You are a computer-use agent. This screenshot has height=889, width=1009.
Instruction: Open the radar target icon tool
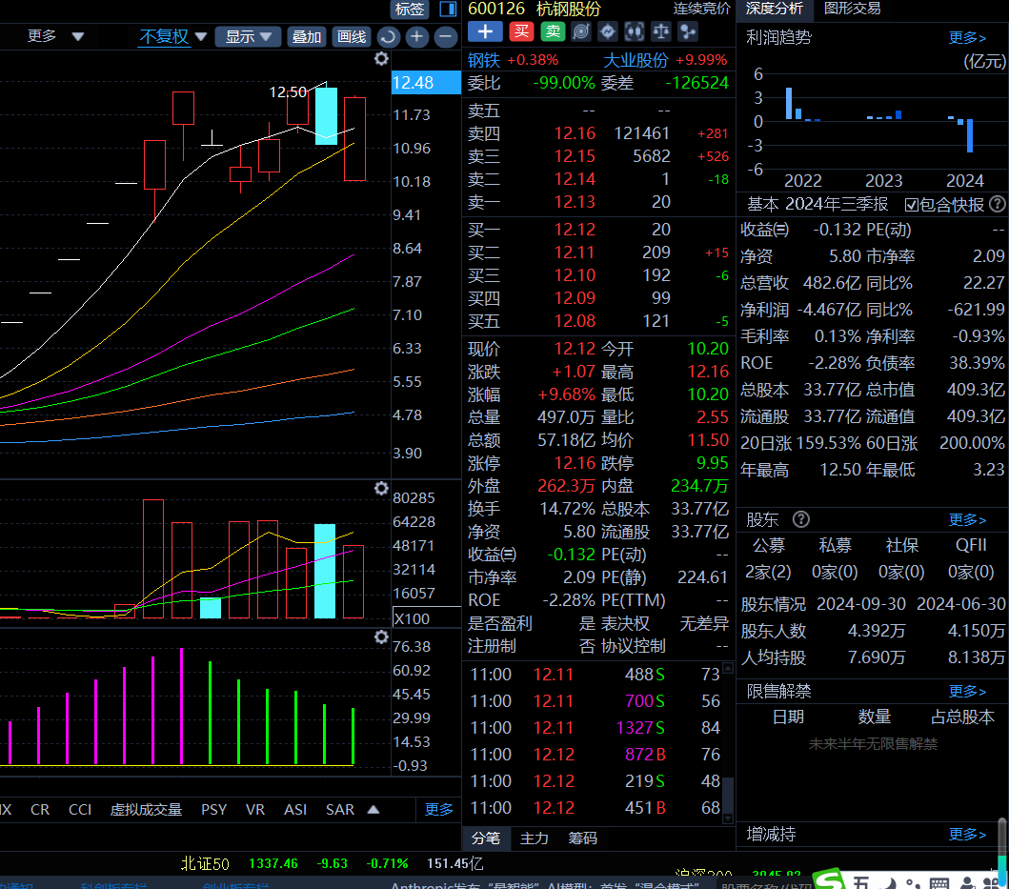(x=581, y=31)
